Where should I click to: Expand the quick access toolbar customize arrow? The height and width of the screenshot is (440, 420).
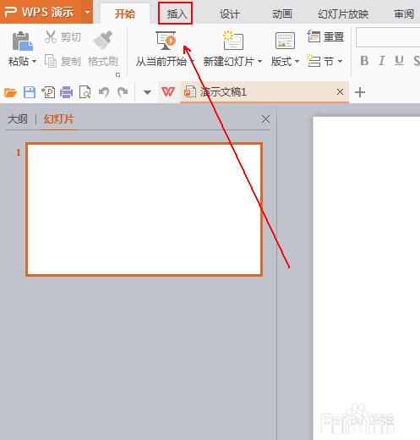coord(147,92)
